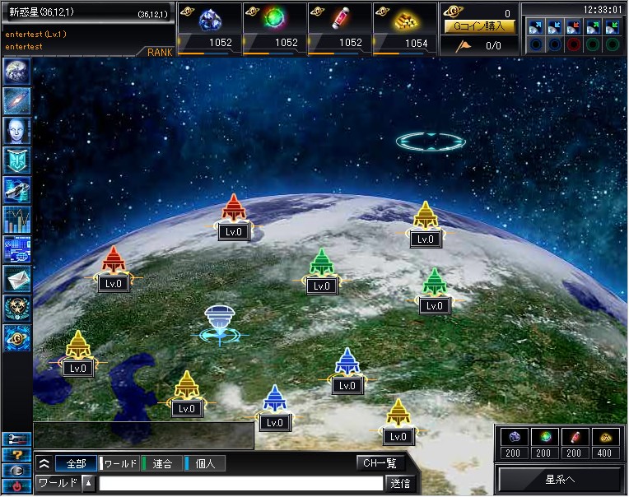Image resolution: width=629 pixels, height=497 pixels.
Task: Click the Gコイン購入 button
Action: pyautogui.click(x=480, y=26)
